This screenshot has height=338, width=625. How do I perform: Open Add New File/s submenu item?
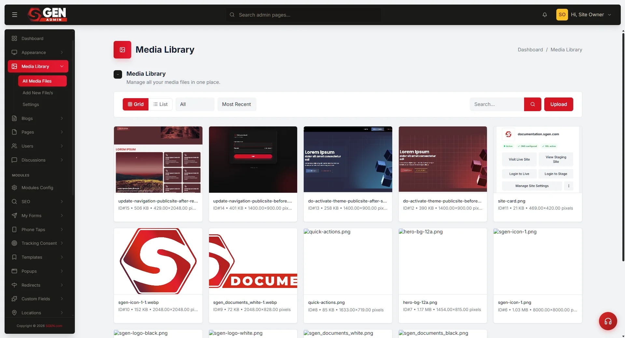(38, 93)
